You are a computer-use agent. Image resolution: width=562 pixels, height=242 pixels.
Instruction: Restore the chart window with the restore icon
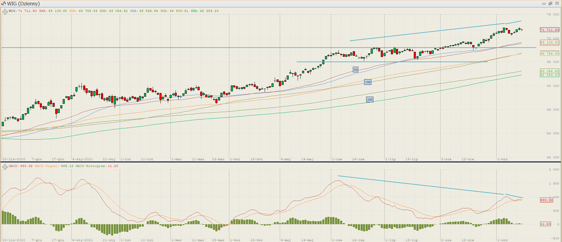point(550,4)
